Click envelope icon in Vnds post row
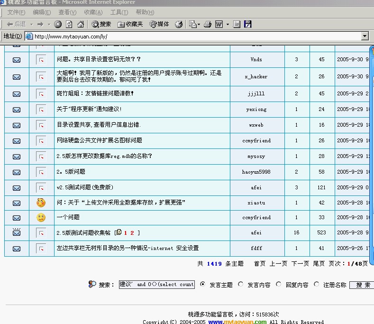 click(17, 60)
